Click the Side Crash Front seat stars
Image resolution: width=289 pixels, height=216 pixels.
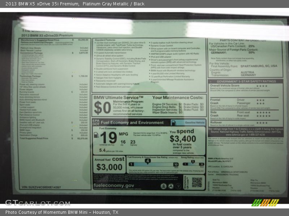coord(263,112)
